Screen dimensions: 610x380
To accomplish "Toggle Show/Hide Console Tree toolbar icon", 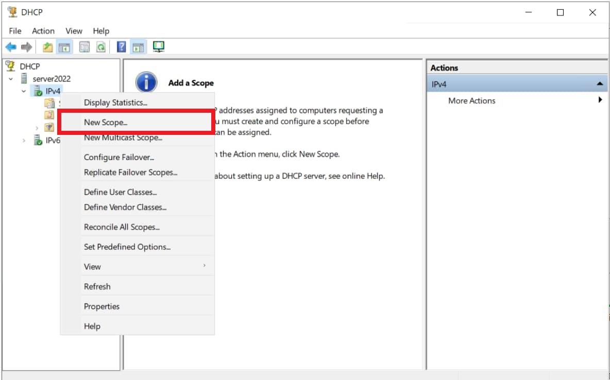I will [x=64, y=47].
